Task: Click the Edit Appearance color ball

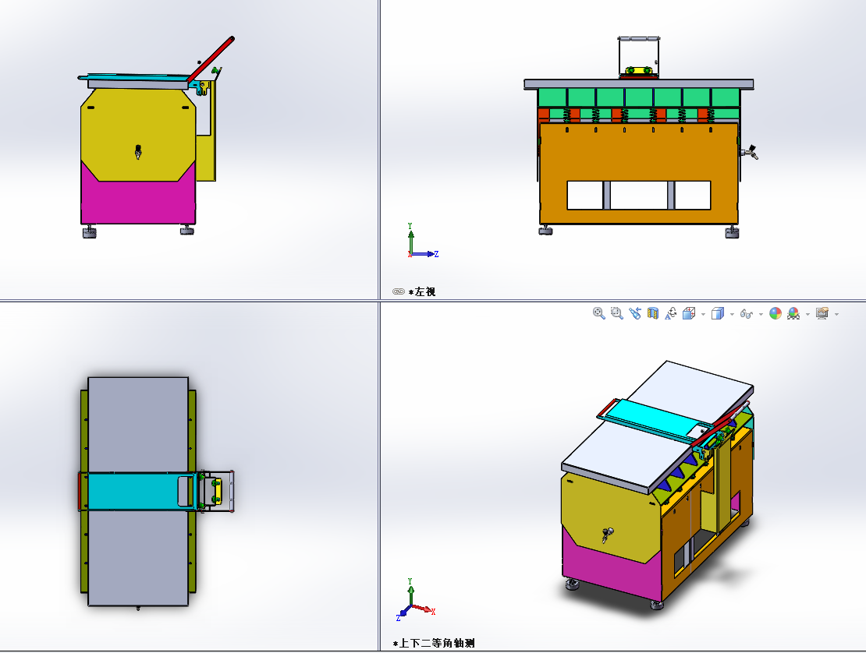Action: click(x=775, y=313)
